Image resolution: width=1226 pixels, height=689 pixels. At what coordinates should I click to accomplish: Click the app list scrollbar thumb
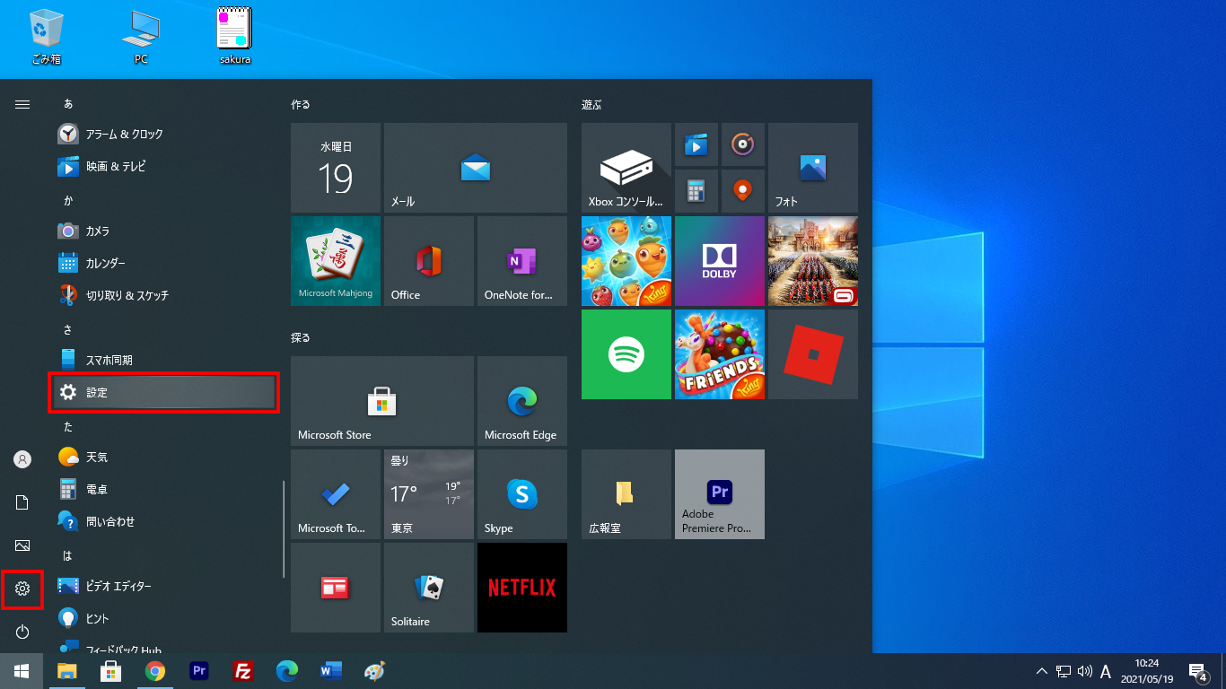tap(284, 529)
